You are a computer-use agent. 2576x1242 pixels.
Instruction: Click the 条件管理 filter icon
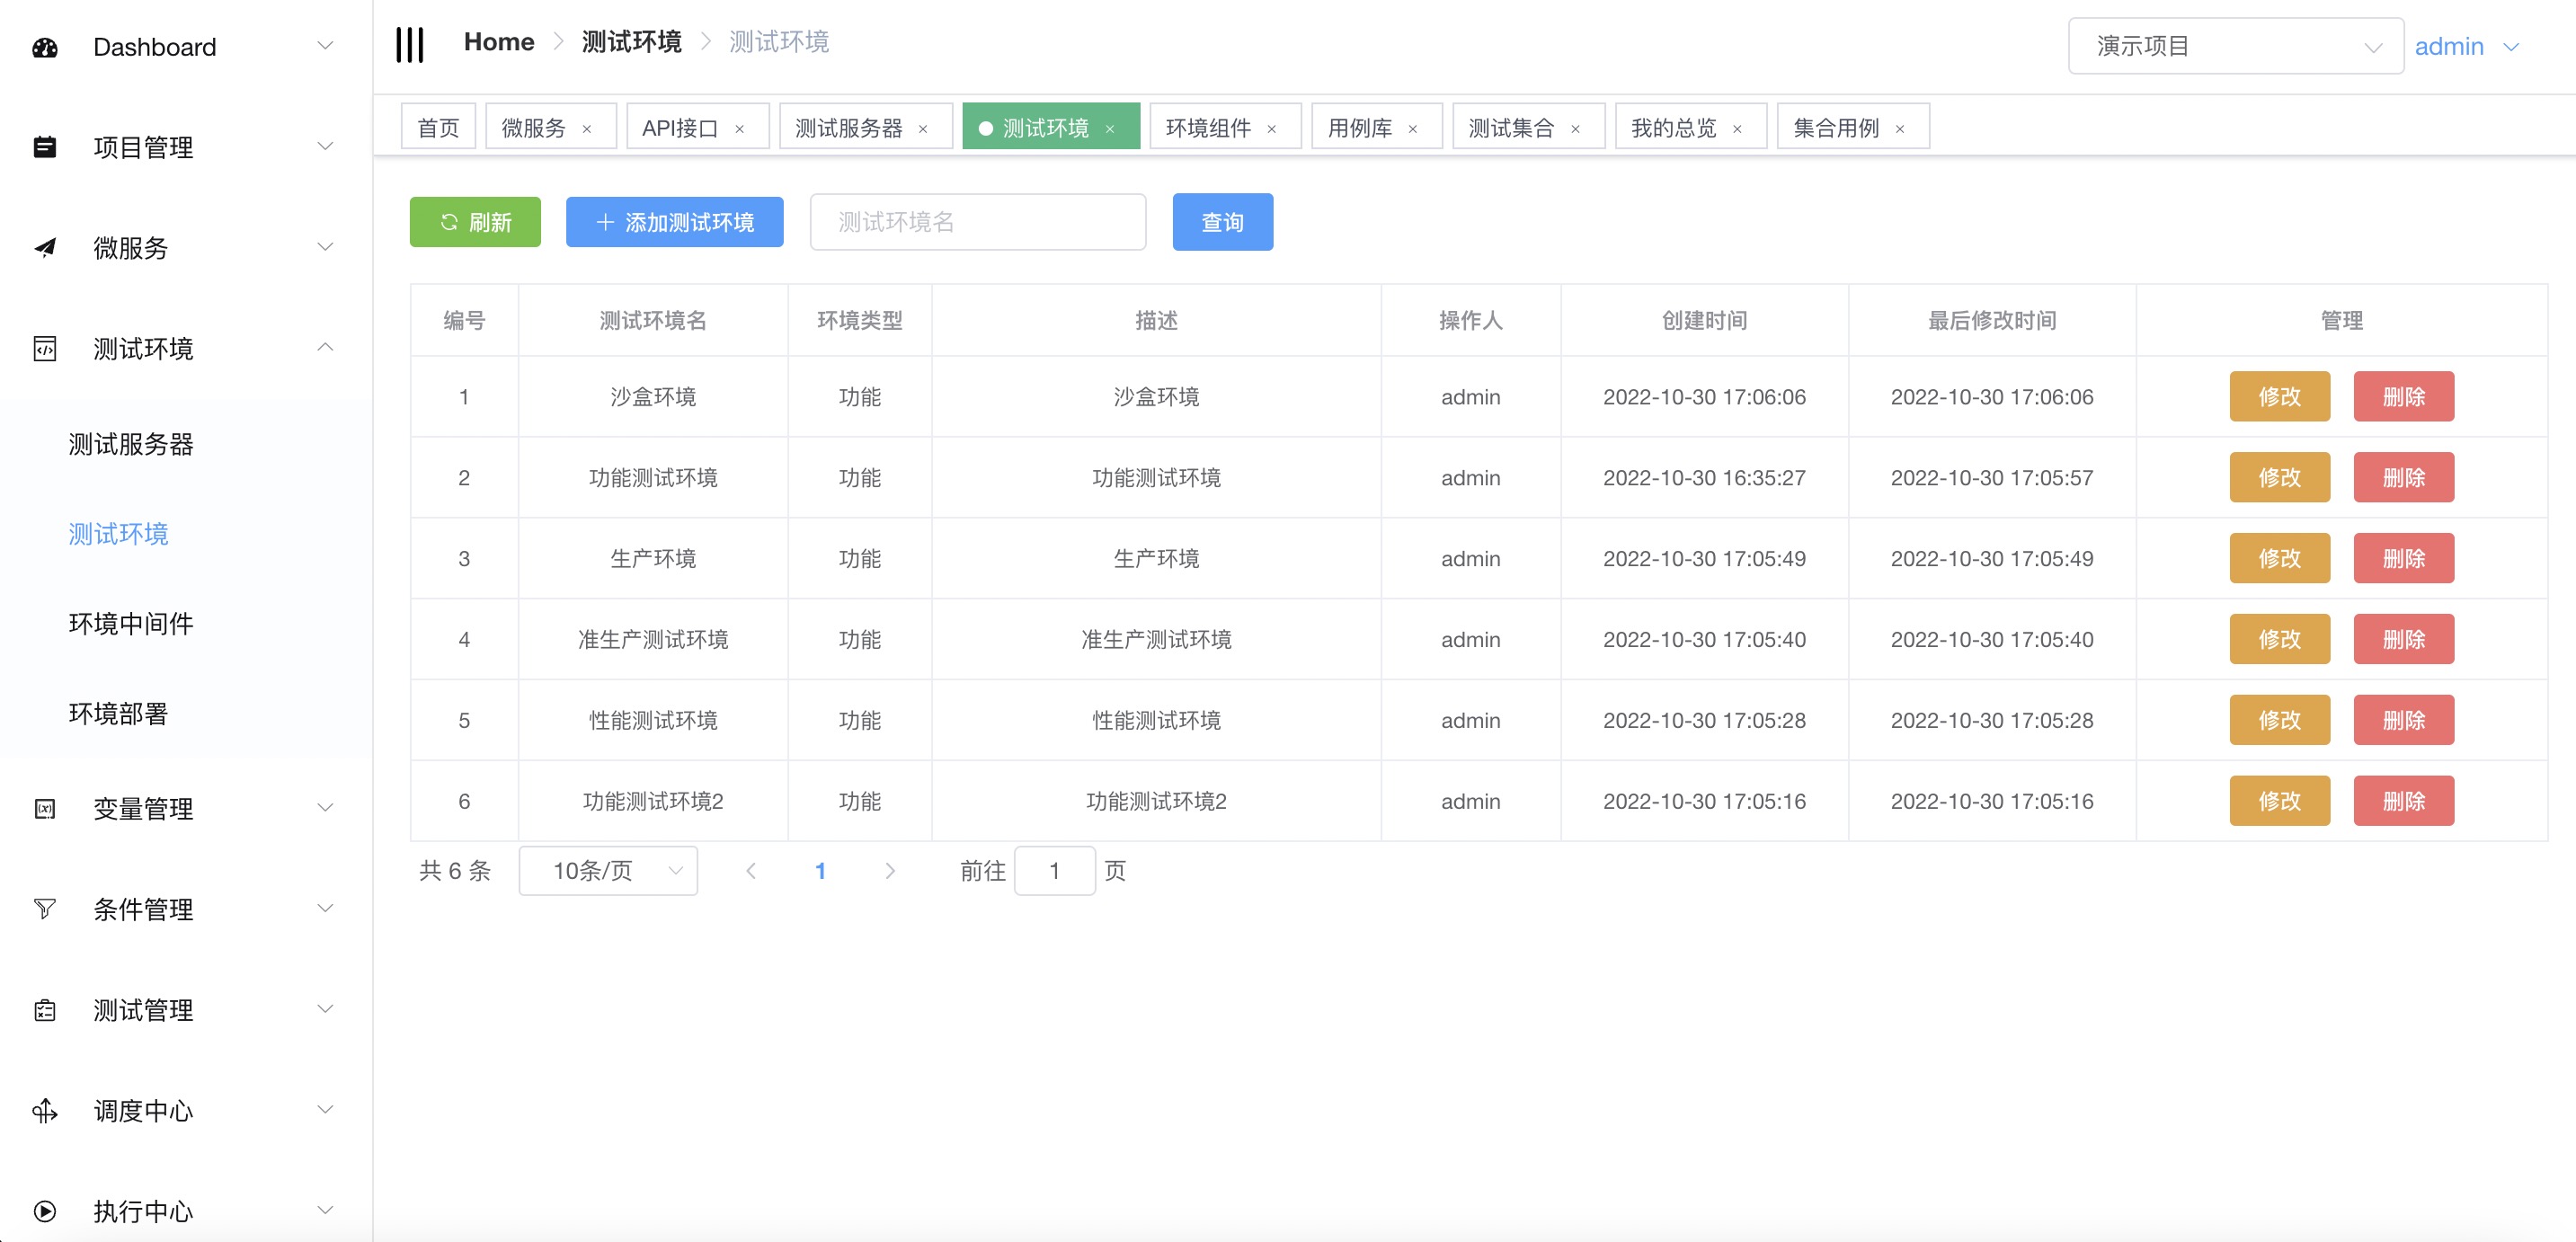pos(45,909)
